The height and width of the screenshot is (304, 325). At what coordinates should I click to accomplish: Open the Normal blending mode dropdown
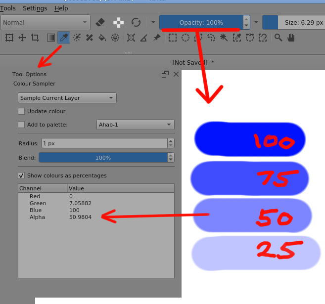coord(46,22)
